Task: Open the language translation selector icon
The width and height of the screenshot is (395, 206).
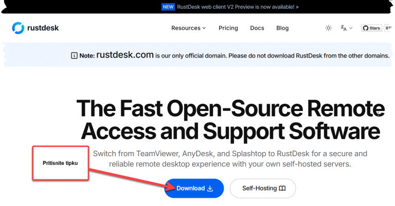Action: [x=344, y=28]
